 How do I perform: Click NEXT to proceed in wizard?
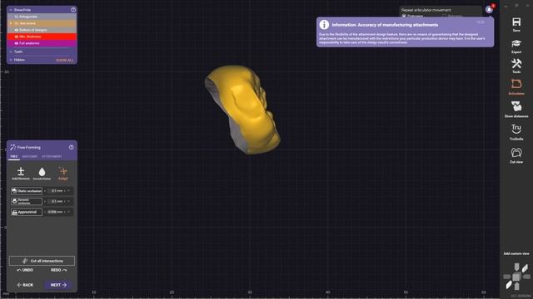[x=58, y=285]
